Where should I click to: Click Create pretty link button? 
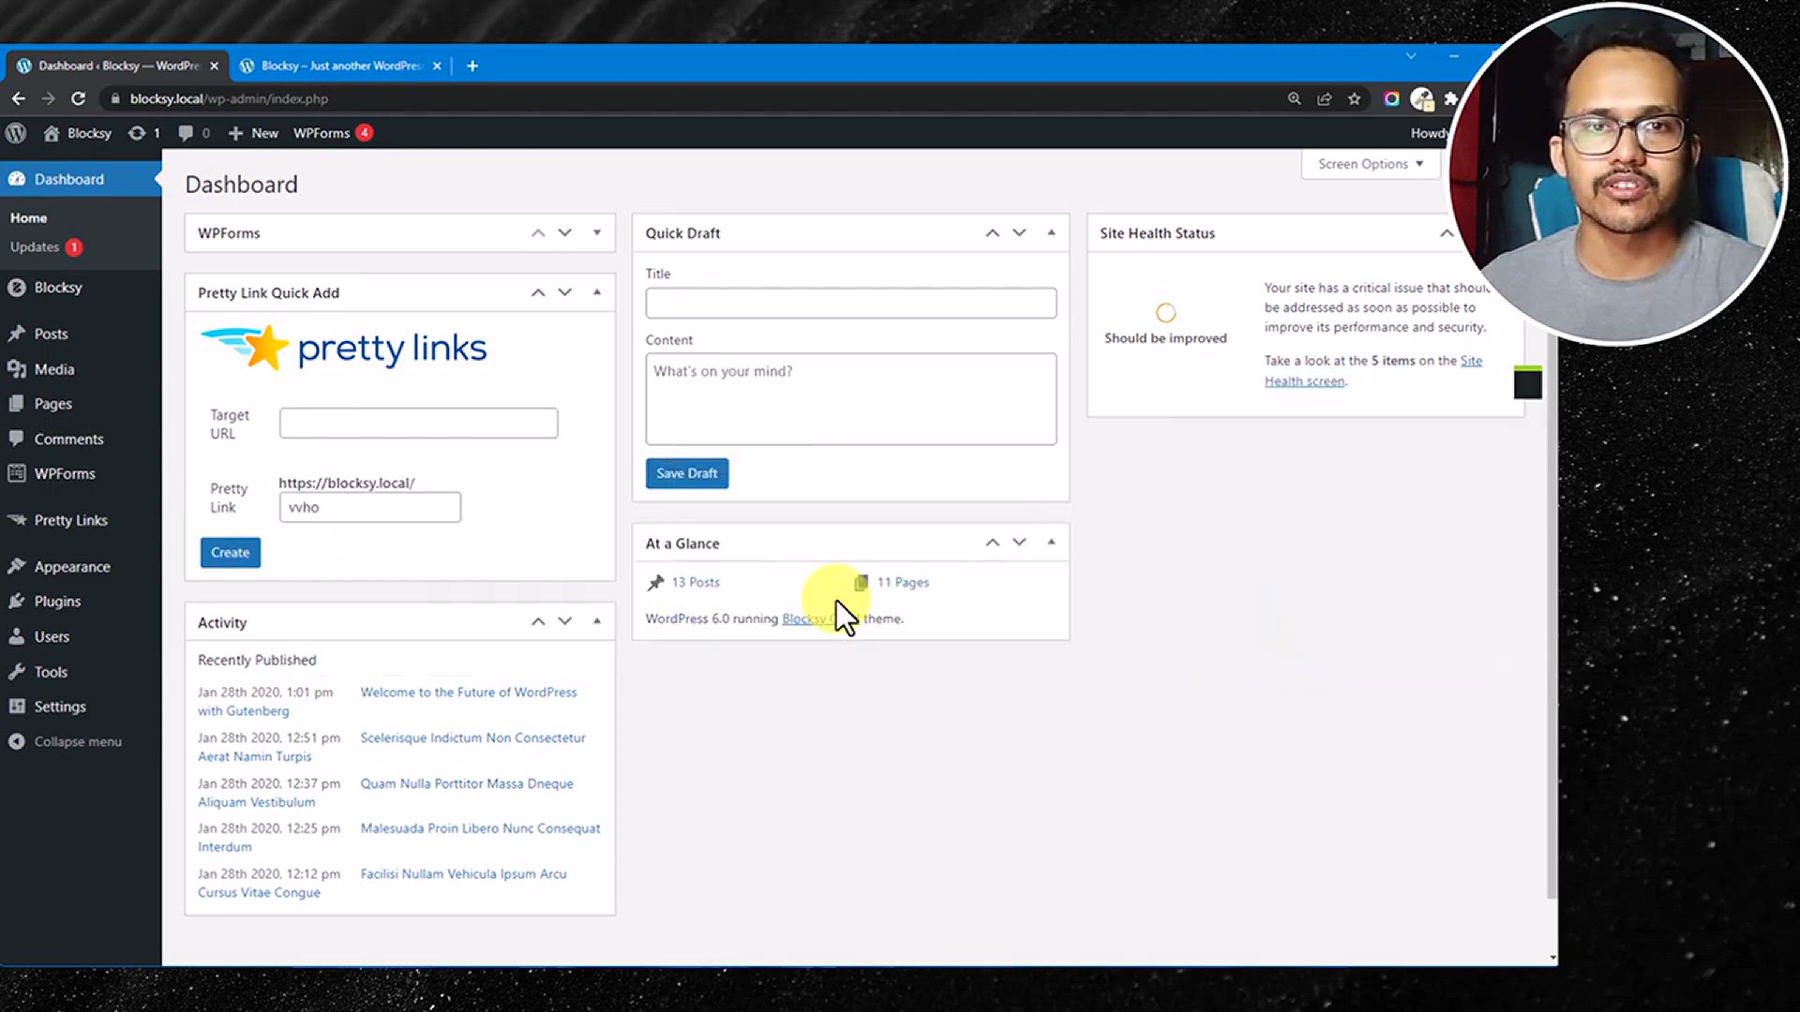coord(230,553)
